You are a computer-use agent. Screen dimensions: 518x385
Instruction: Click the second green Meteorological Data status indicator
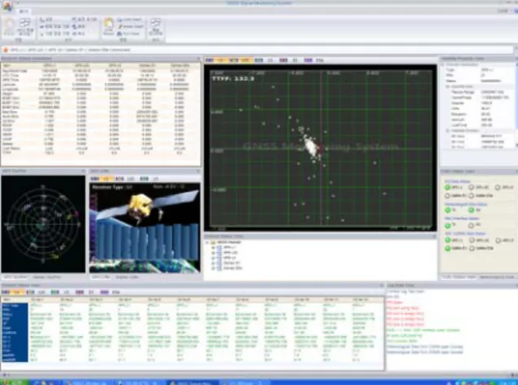472,210
